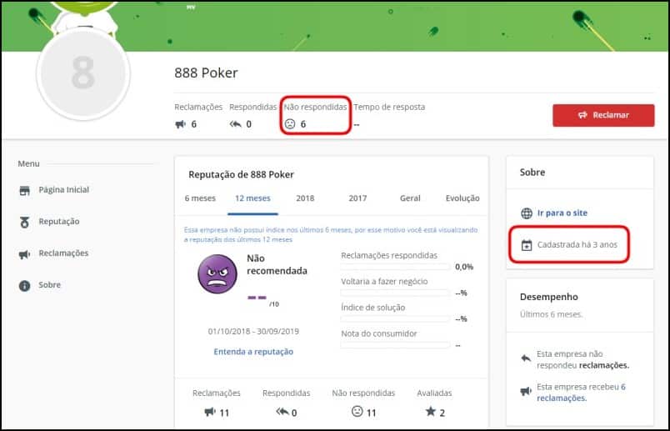
Task: Click the Tempo de resposta label
Action: coord(389,107)
